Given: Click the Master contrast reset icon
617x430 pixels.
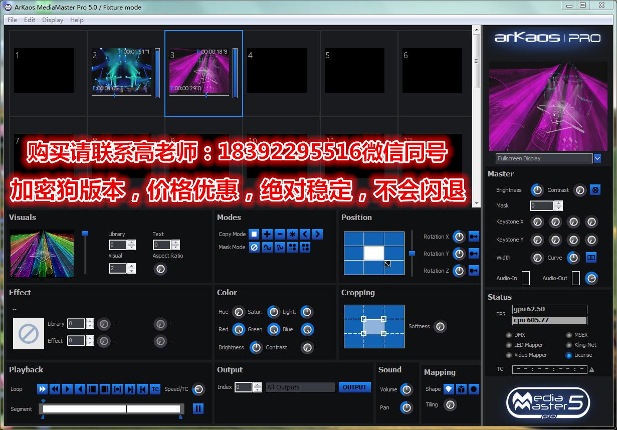Looking at the screenshot, I should (595, 190).
